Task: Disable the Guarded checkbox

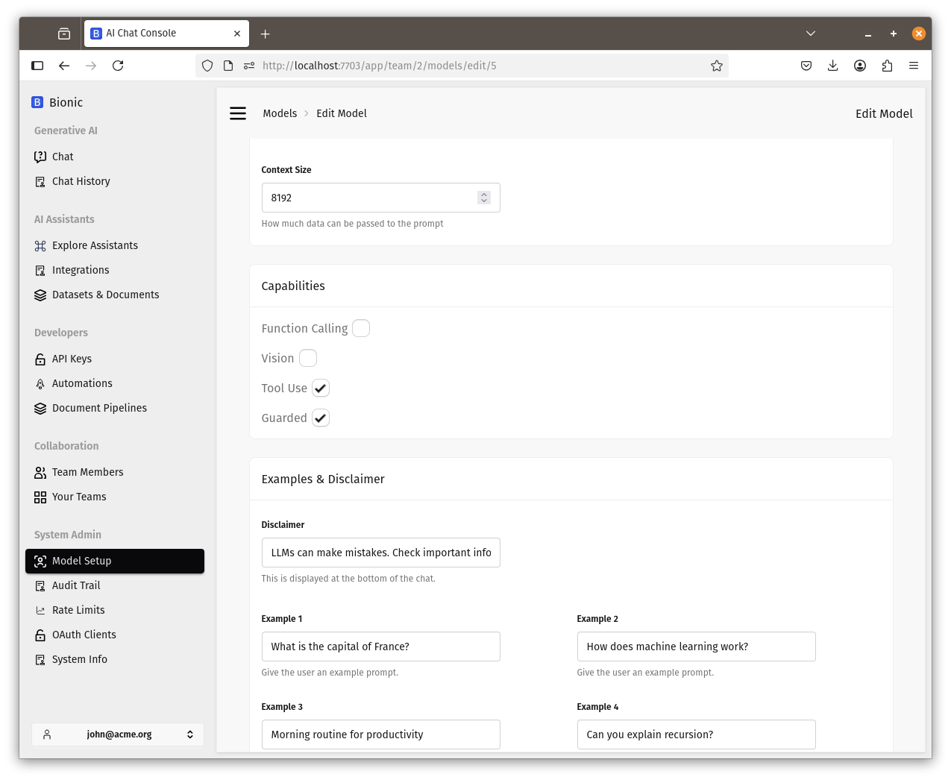Action: click(x=321, y=418)
